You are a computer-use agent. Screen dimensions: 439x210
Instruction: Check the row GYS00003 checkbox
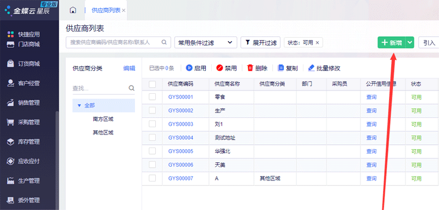pos(153,124)
